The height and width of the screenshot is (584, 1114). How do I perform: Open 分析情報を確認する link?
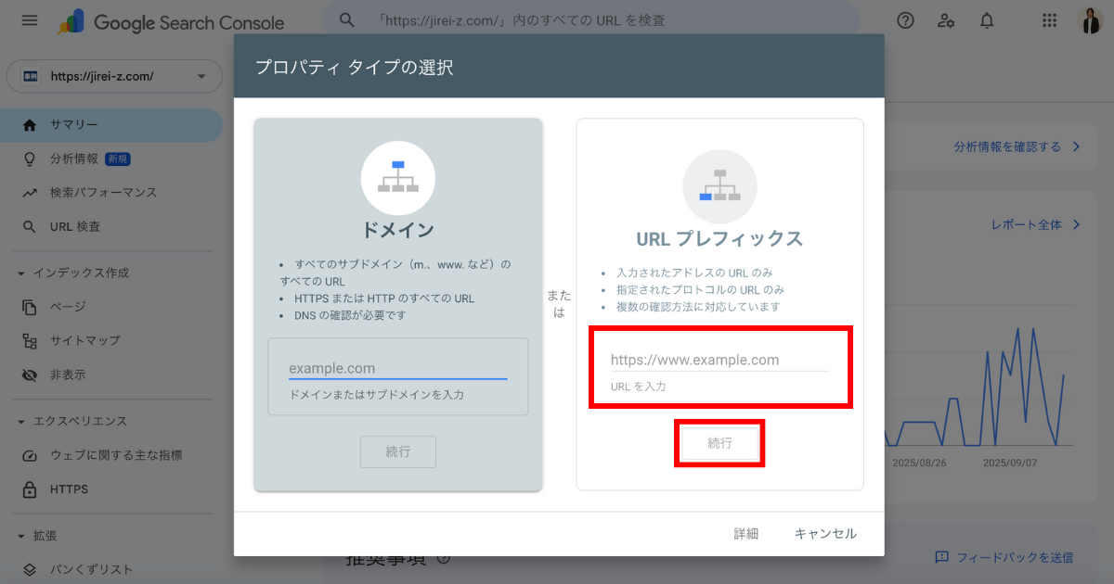[x=1006, y=146]
